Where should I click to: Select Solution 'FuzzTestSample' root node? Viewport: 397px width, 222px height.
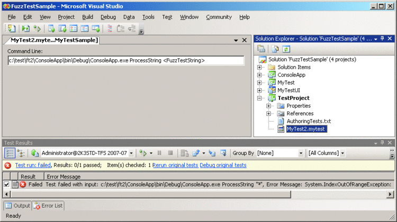click(x=312, y=59)
